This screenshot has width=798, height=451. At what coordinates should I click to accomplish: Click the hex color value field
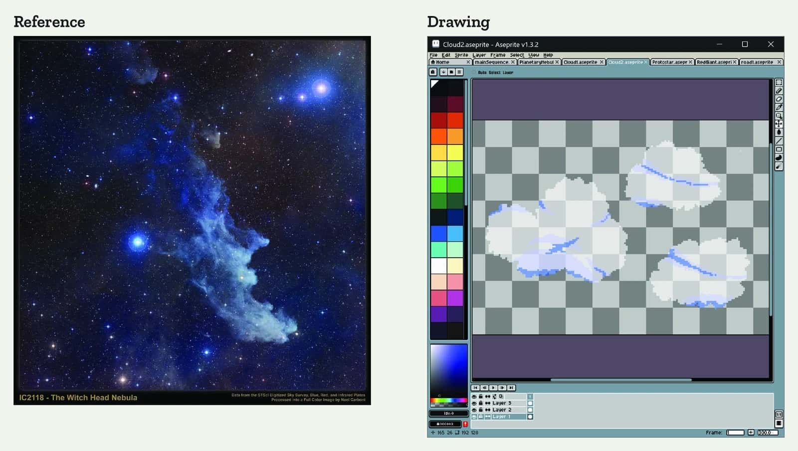pos(445,424)
